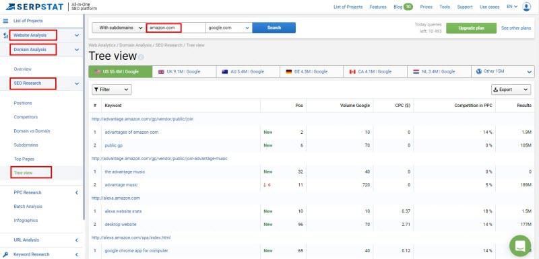Open the See other plans link
This screenshot has width=539, height=259.
[516, 28]
